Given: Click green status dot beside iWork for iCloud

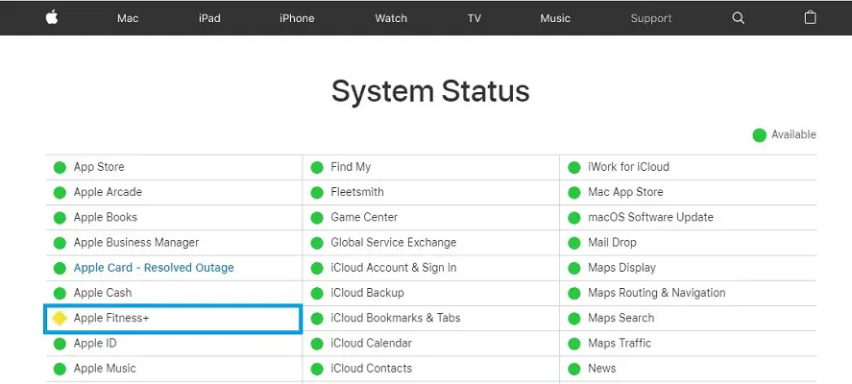Looking at the screenshot, I should 574,167.
